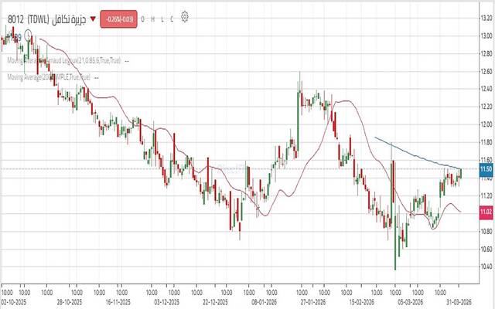Click the blue descending moving average line
495x309 pixels.
pyautogui.click(x=418, y=153)
